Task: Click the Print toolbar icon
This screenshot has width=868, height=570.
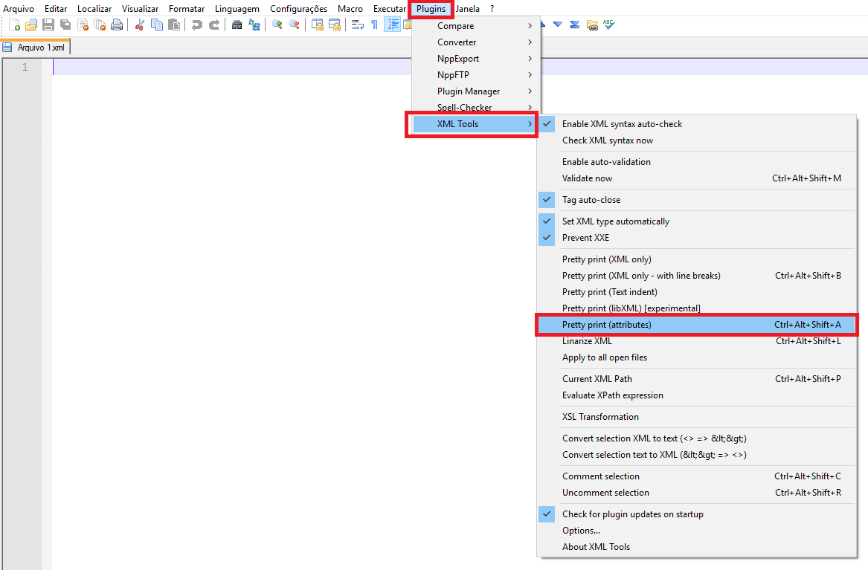Action: click(x=117, y=25)
